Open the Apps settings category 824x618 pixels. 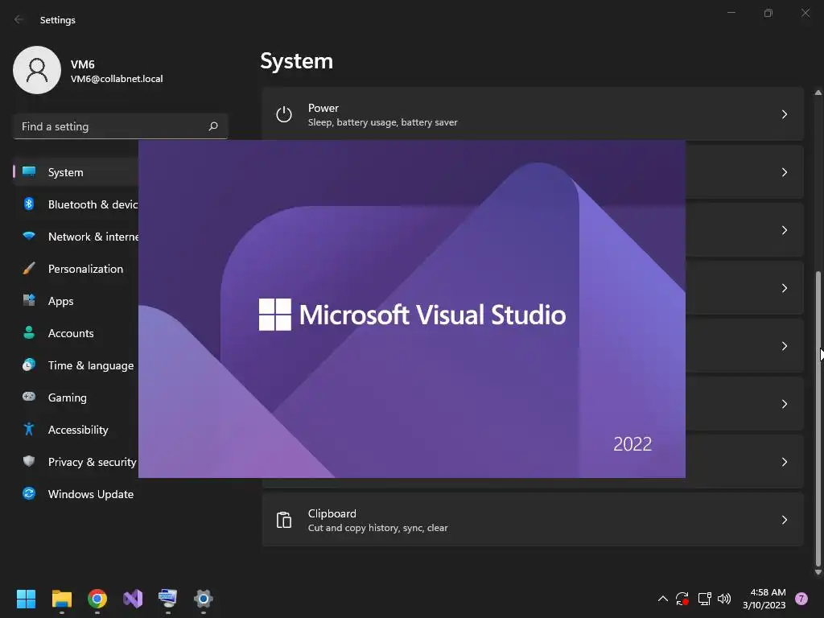point(76,301)
